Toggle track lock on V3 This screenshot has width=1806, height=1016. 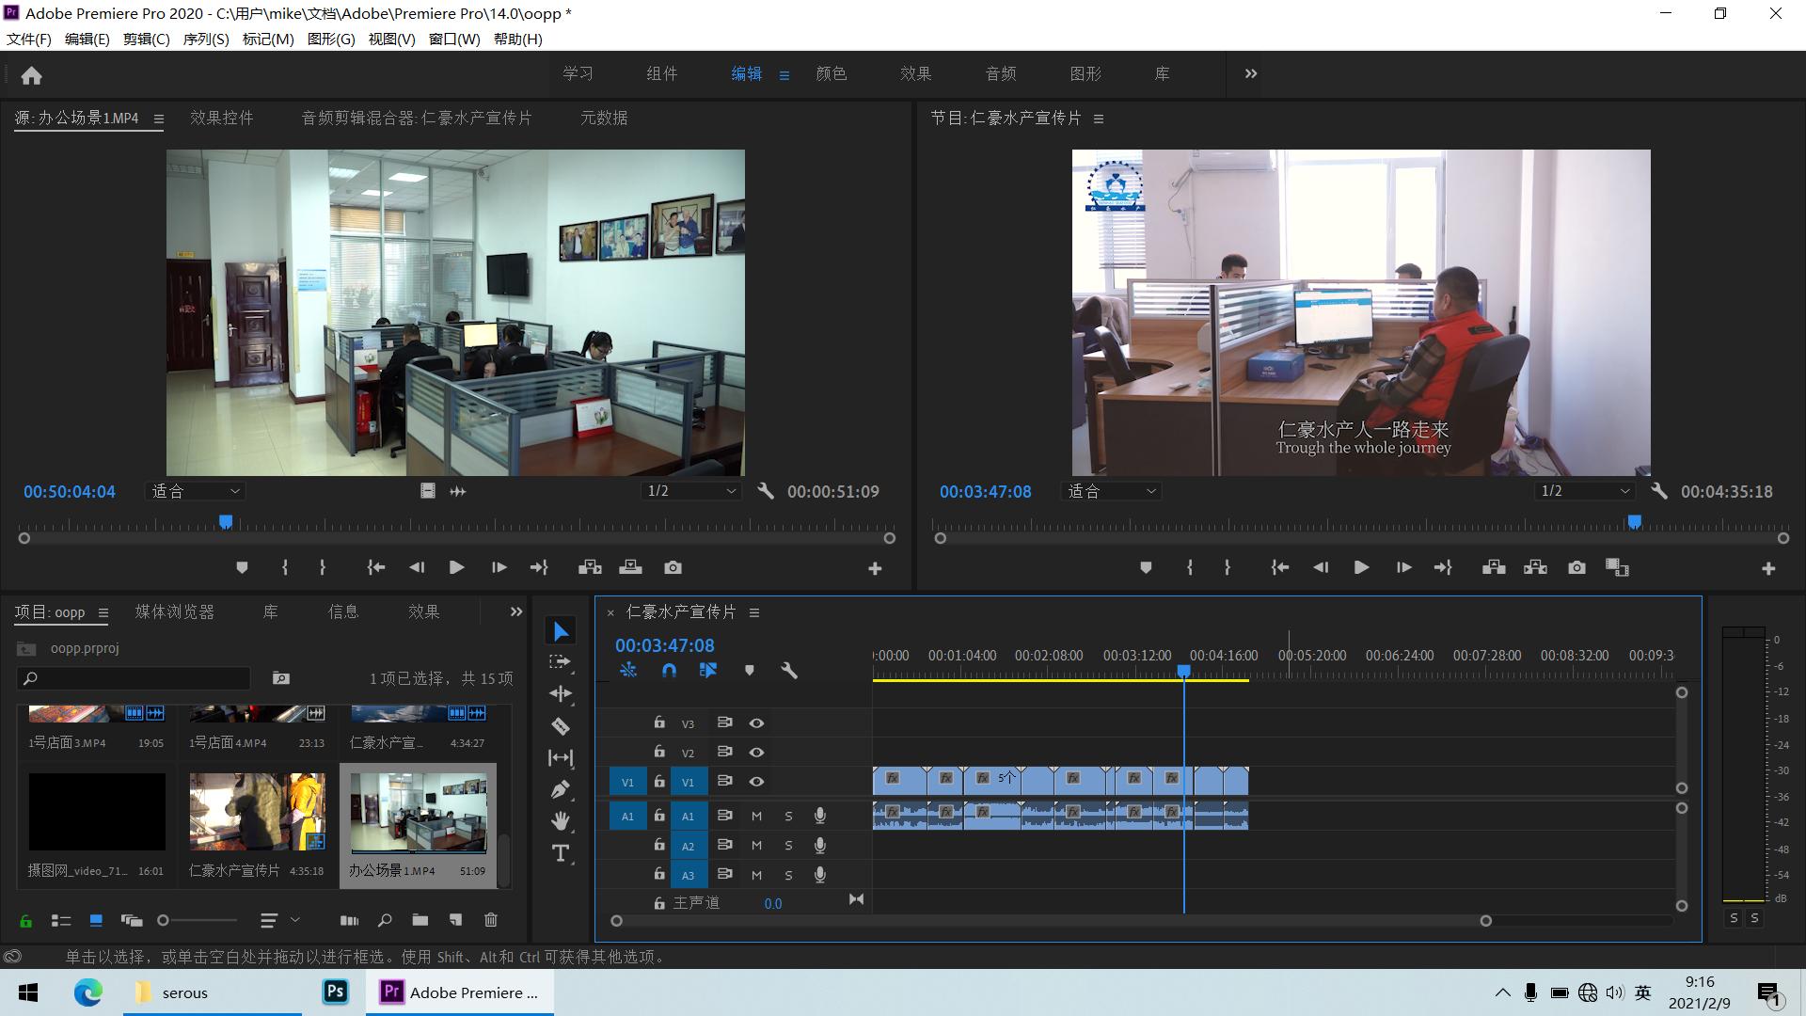point(659,722)
